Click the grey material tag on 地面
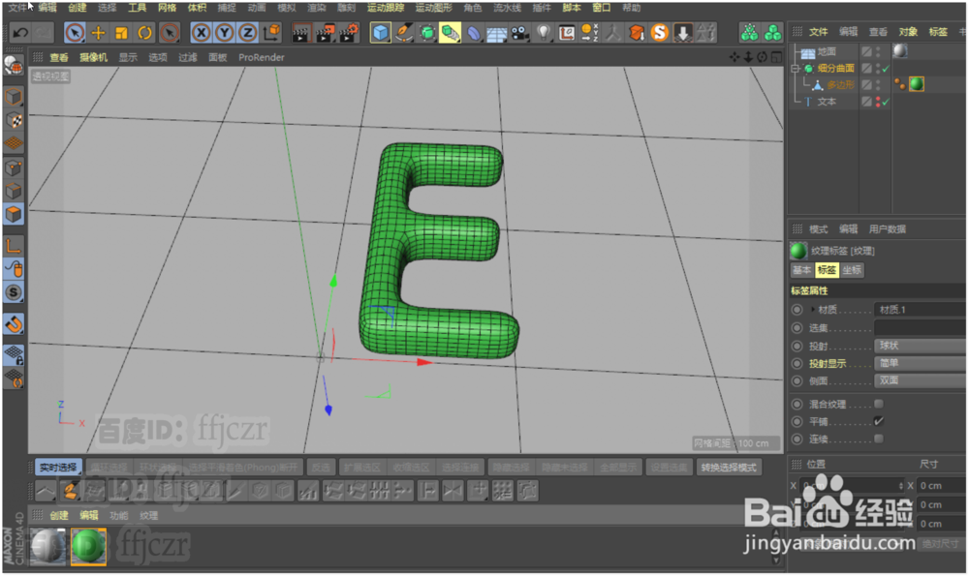Image resolution: width=969 pixels, height=576 pixels. coord(900,51)
